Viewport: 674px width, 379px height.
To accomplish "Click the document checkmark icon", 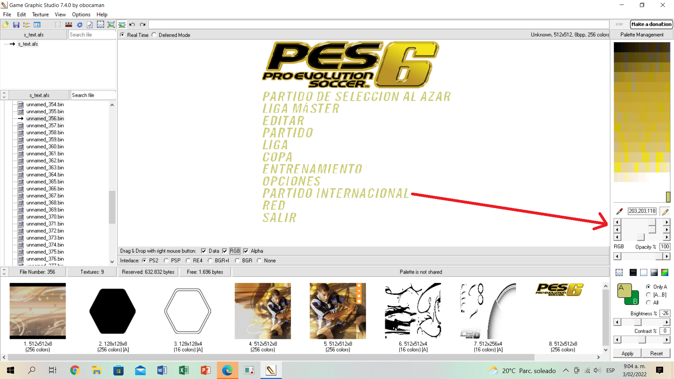I will click(90, 25).
